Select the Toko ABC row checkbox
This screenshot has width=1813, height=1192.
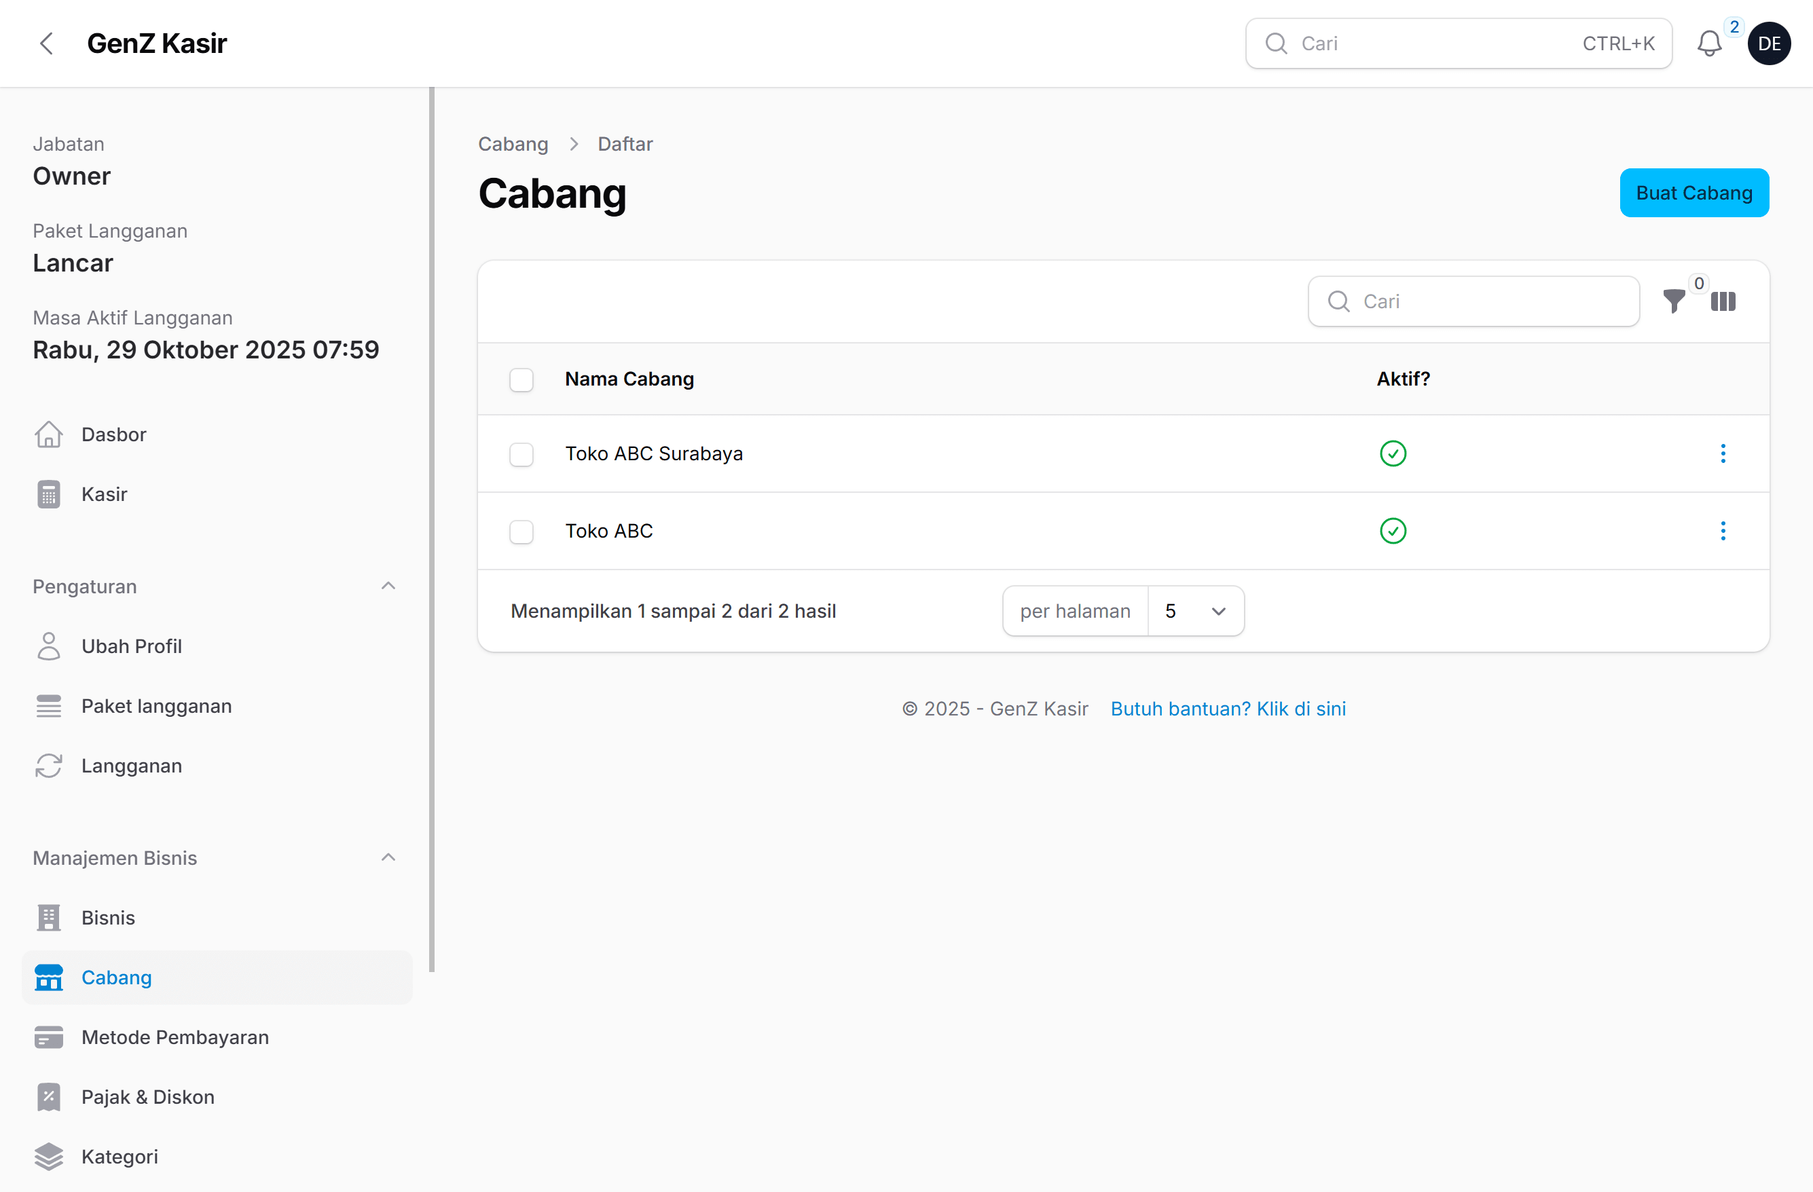tap(521, 531)
